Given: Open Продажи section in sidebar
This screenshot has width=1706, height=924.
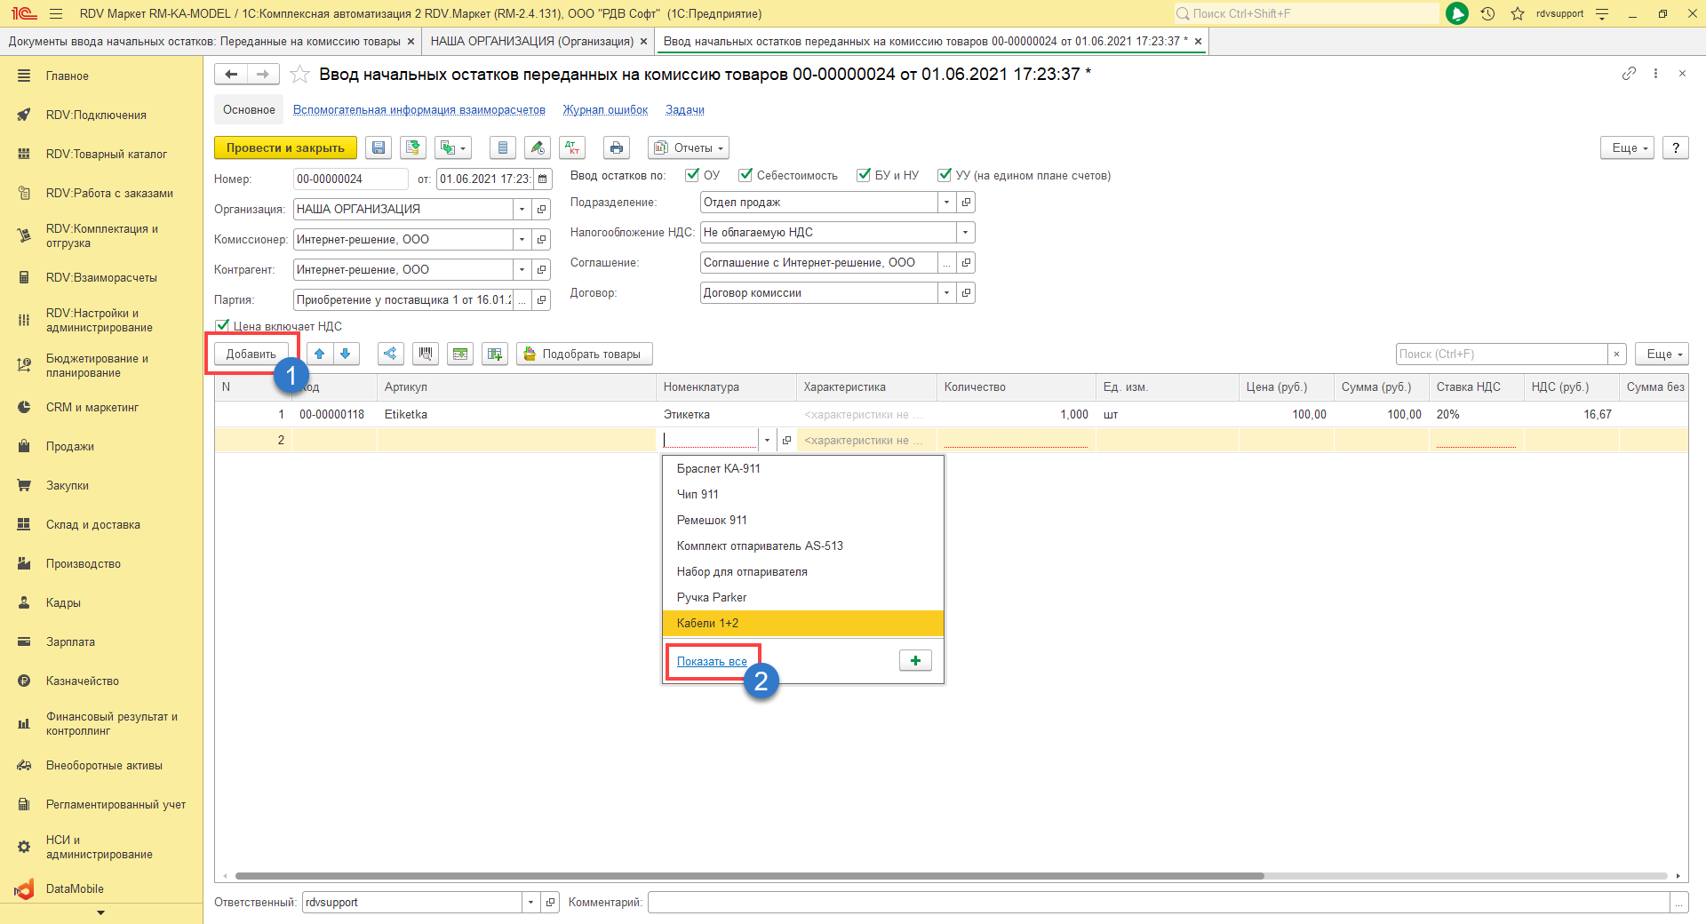Looking at the screenshot, I should coord(69,447).
